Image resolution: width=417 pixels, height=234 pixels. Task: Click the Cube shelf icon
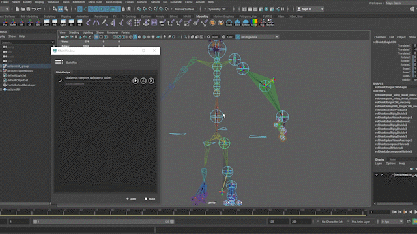pos(237,23)
